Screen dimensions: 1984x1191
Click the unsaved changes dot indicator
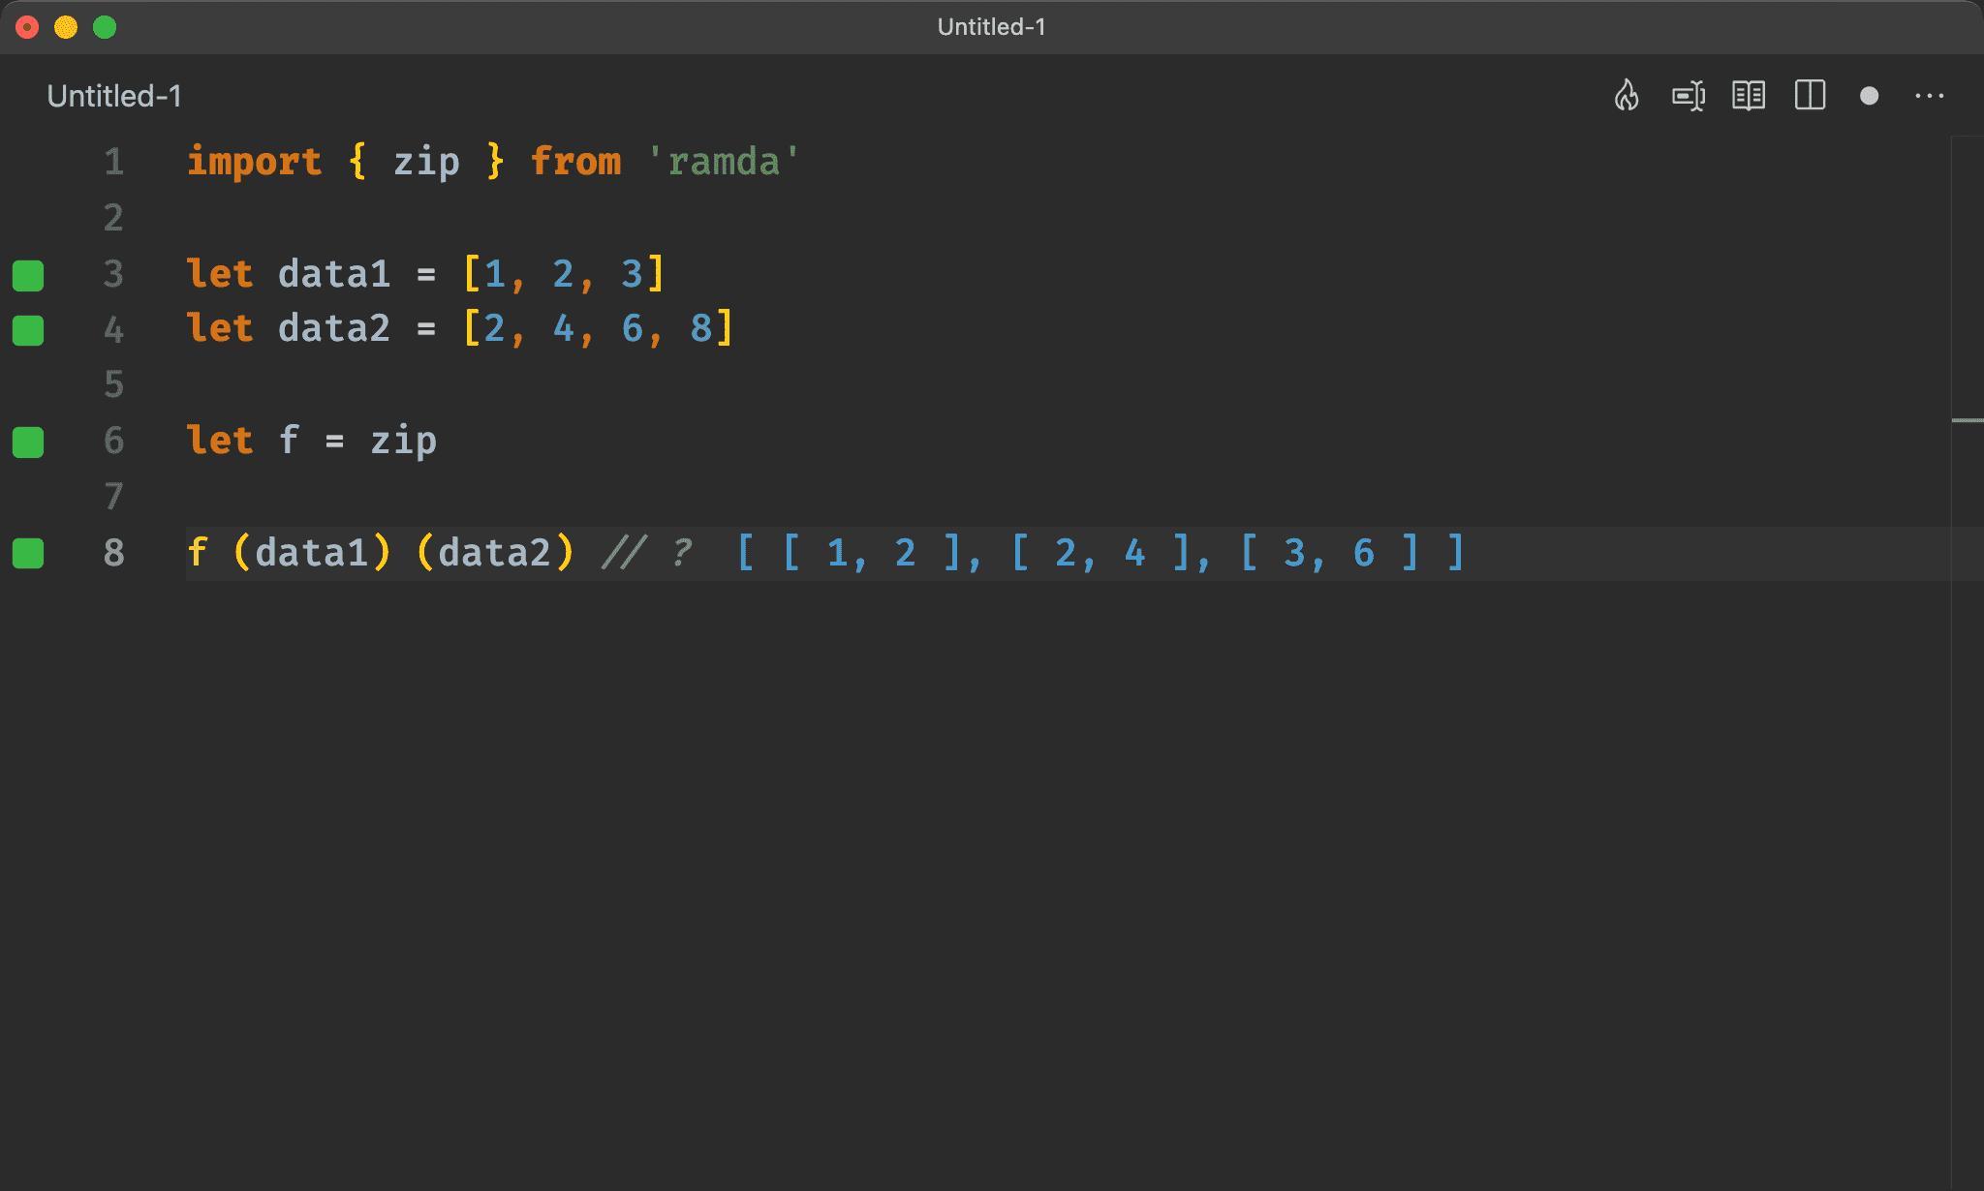[x=1870, y=96]
